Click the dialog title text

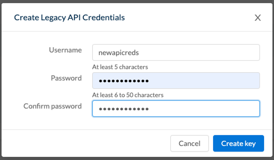pos(69,17)
